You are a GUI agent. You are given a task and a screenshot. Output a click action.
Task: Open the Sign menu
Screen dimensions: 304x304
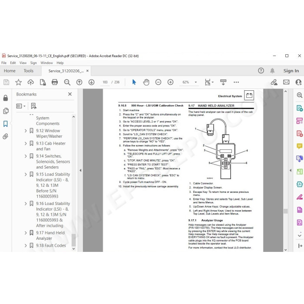click(33, 63)
